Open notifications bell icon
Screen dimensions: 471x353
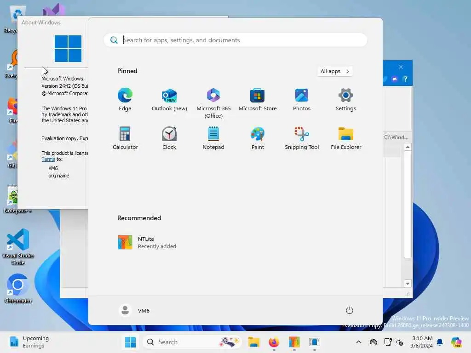pos(440,342)
